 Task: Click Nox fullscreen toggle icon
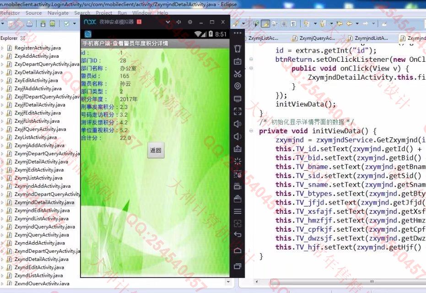point(237,111)
